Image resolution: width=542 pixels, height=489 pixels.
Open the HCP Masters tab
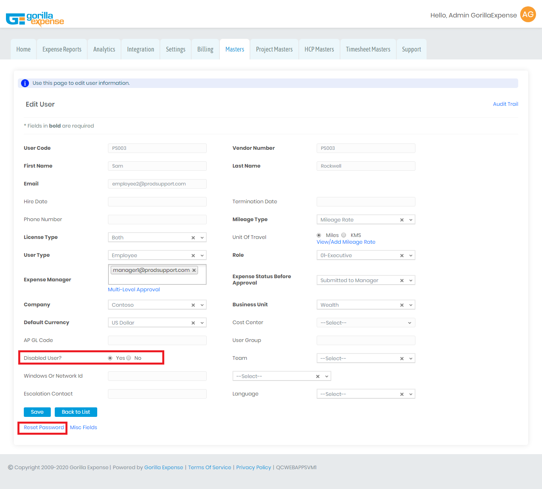[319, 49]
